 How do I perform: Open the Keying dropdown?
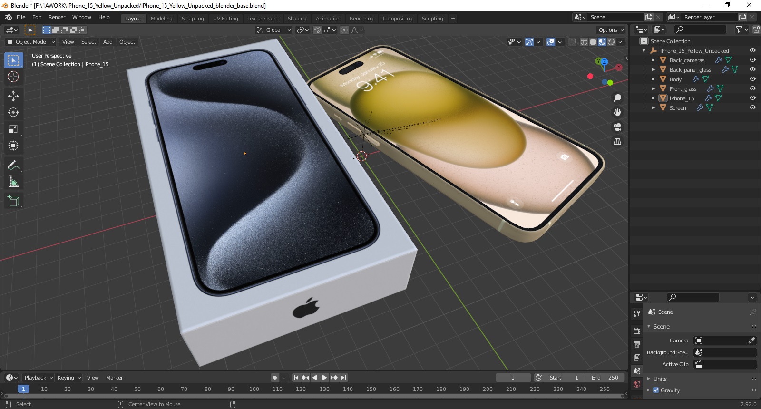pyautogui.click(x=69, y=378)
